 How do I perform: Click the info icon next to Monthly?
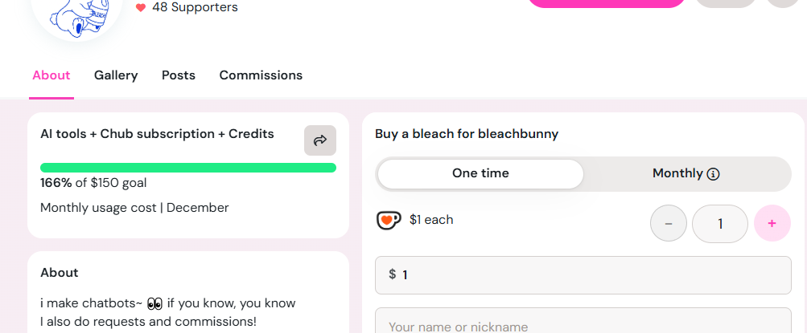tap(713, 174)
